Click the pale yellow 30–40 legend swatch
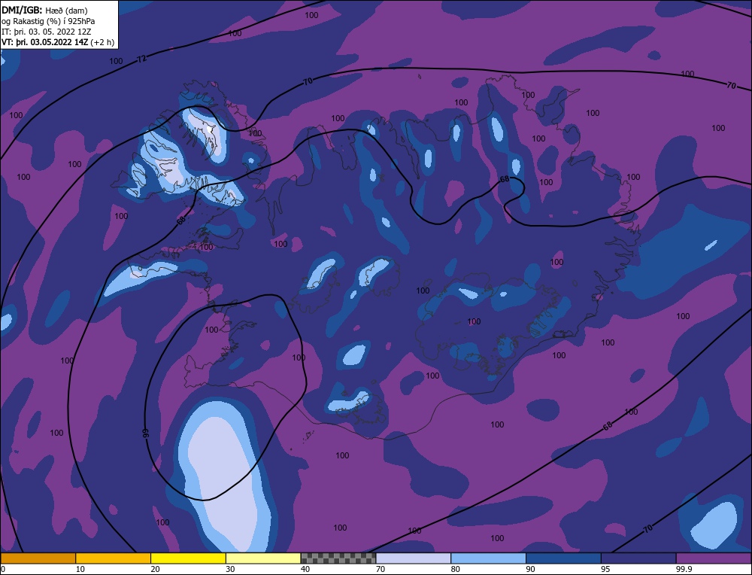Image resolution: width=752 pixels, height=575 pixels. [x=263, y=558]
